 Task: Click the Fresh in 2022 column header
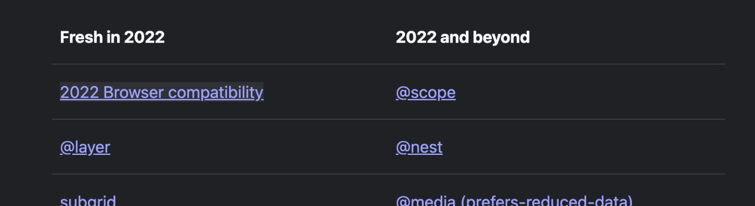[x=112, y=37]
